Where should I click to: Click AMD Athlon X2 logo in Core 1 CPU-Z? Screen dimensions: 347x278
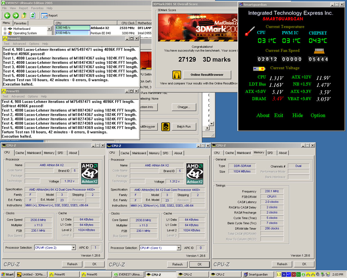click(195, 174)
